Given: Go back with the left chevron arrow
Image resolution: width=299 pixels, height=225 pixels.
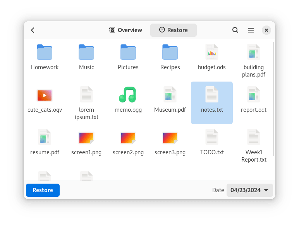Looking at the screenshot, I should [x=33, y=30].
